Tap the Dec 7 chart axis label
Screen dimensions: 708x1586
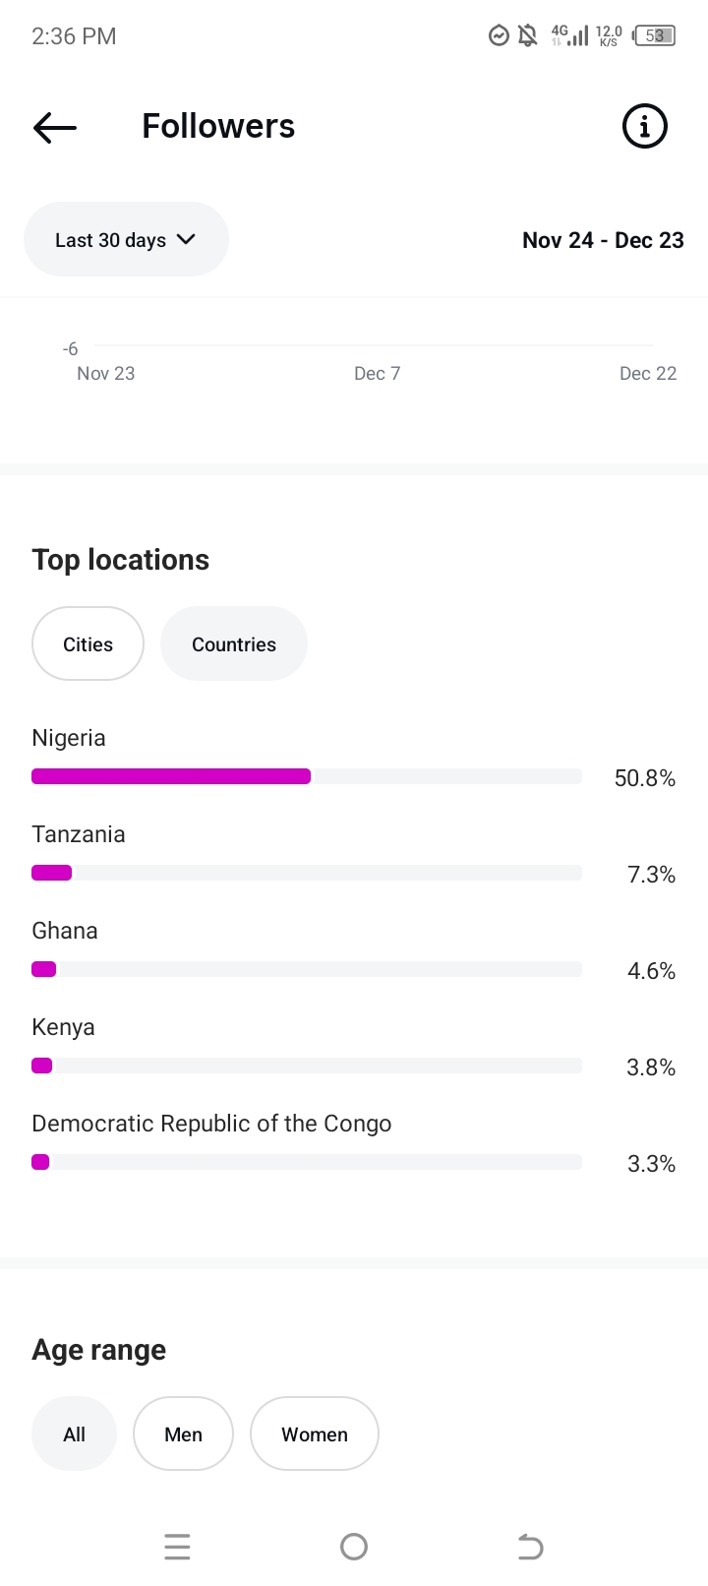[378, 374]
